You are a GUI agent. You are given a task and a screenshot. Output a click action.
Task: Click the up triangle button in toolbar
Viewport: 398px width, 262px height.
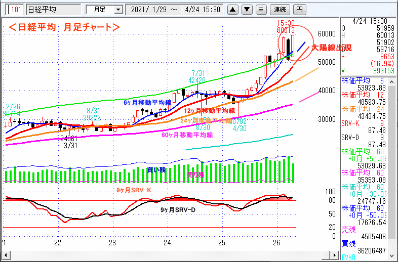(232, 10)
